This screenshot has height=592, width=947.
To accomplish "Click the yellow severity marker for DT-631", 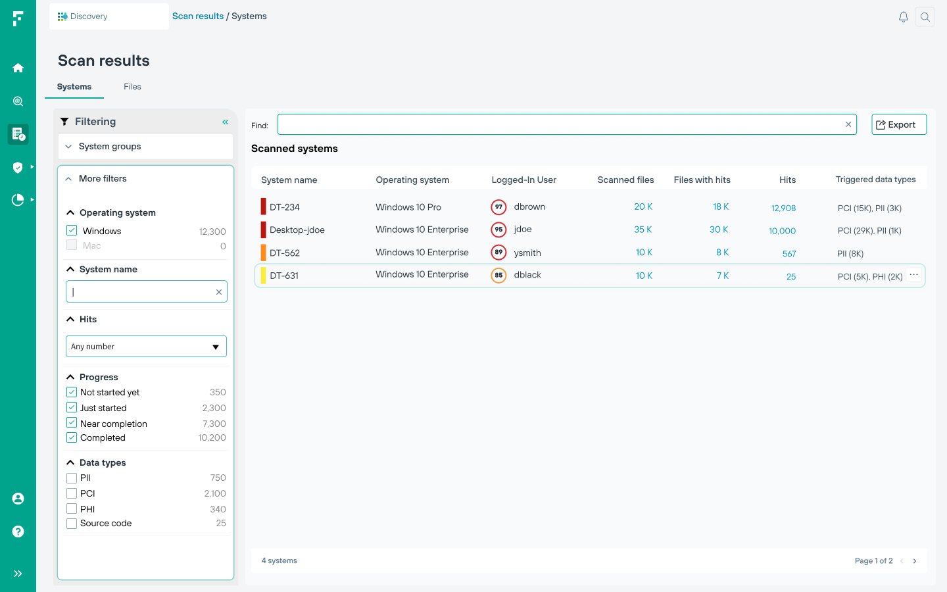I will [x=264, y=276].
